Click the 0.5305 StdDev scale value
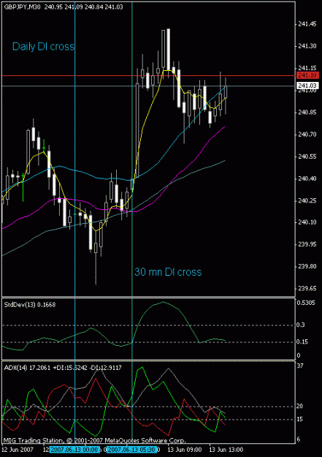 [306, 303]
